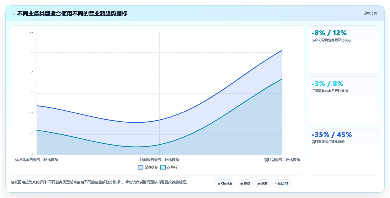This screenshot has height=198, width=390.
Task: Click y-axis value 30
Action: pyautogui.click(x=31, y=93)
